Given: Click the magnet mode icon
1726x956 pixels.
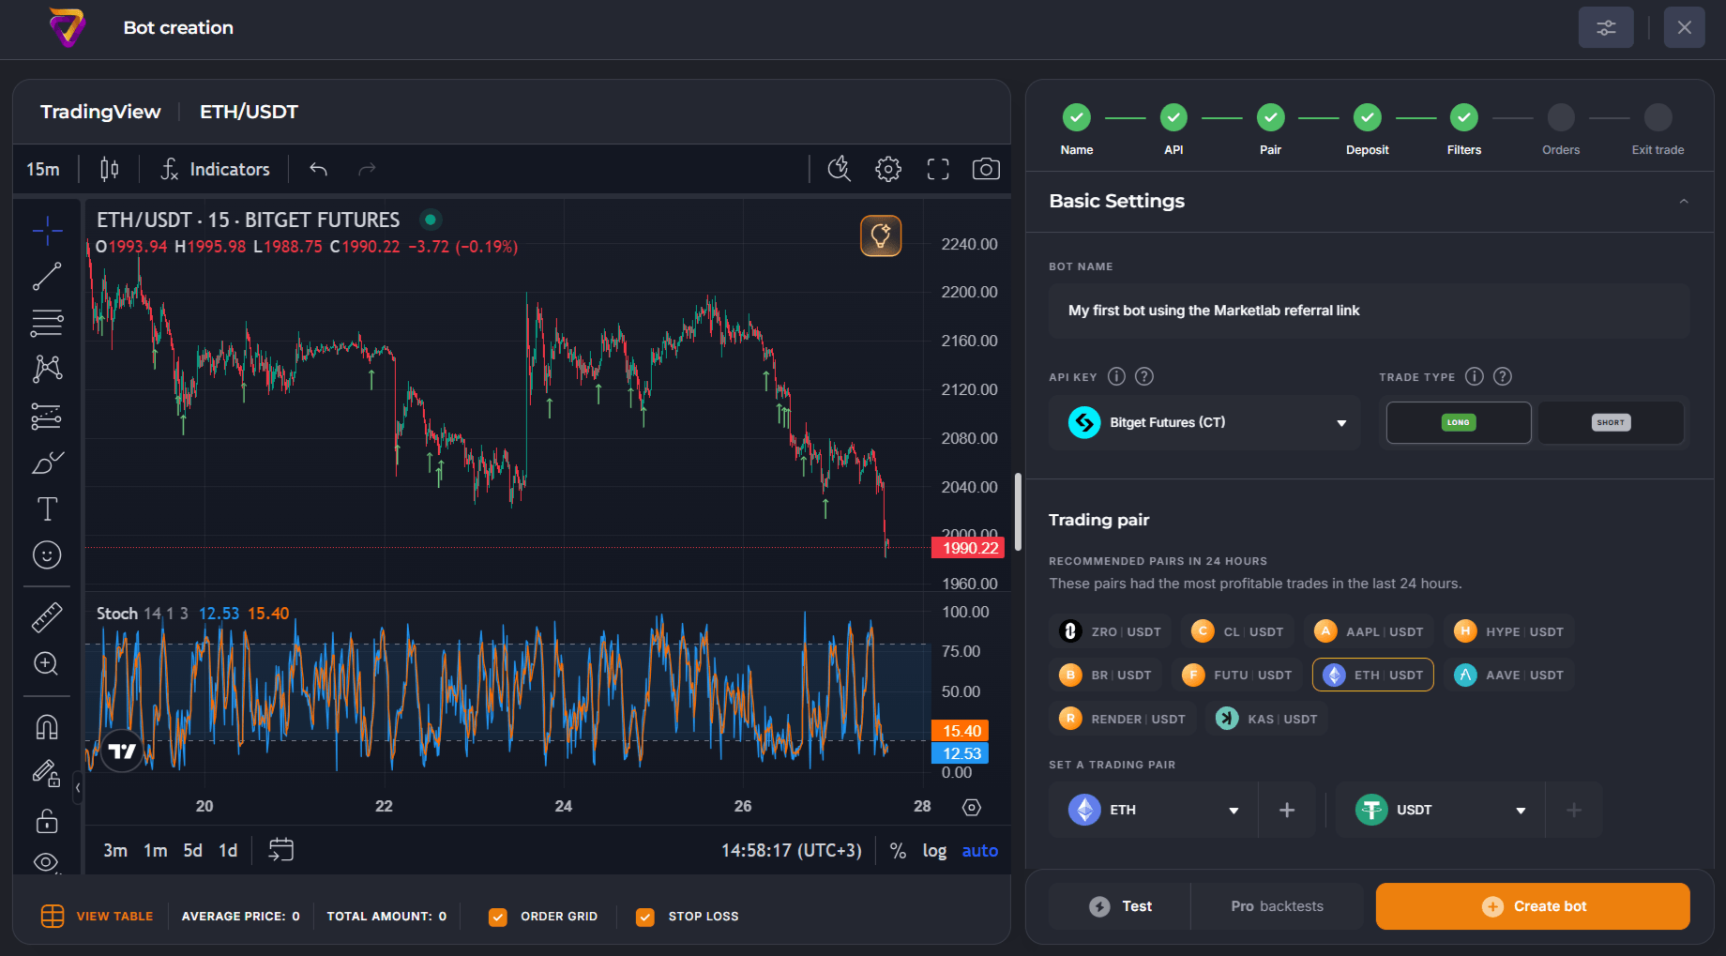Looking at the screenshot, I should point(47,727).
